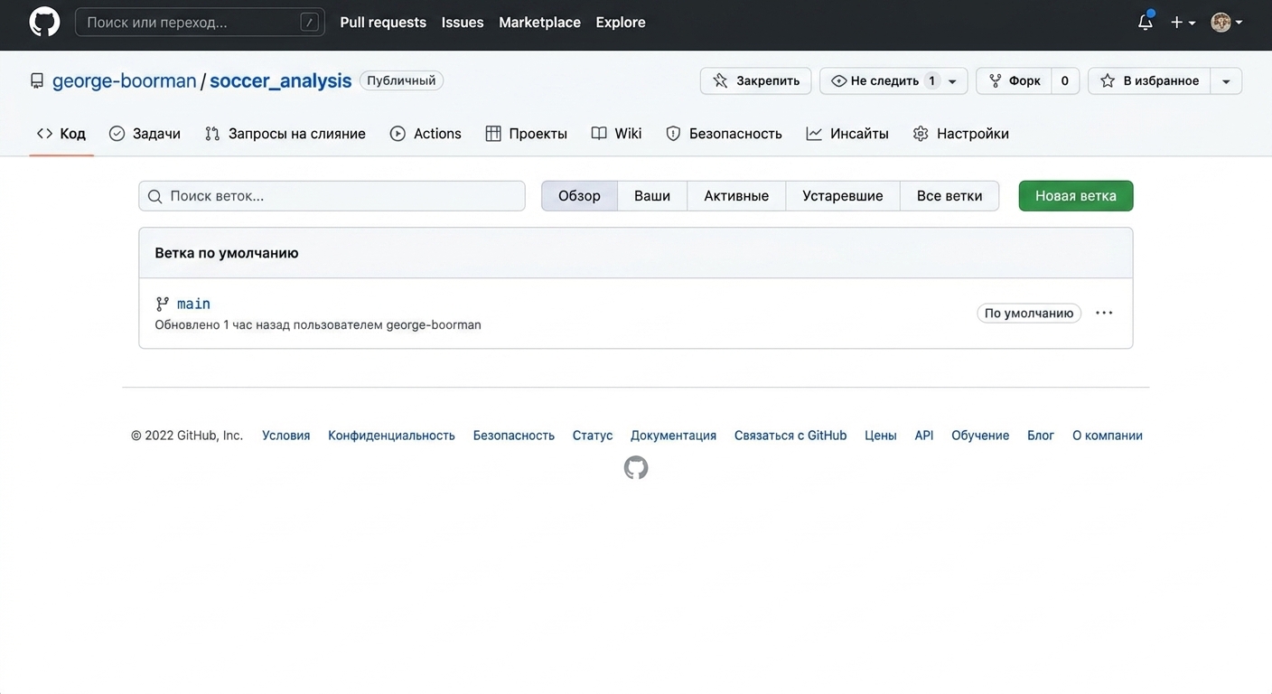
Task: Show Устаревшие branches filter
Action: 843,196
